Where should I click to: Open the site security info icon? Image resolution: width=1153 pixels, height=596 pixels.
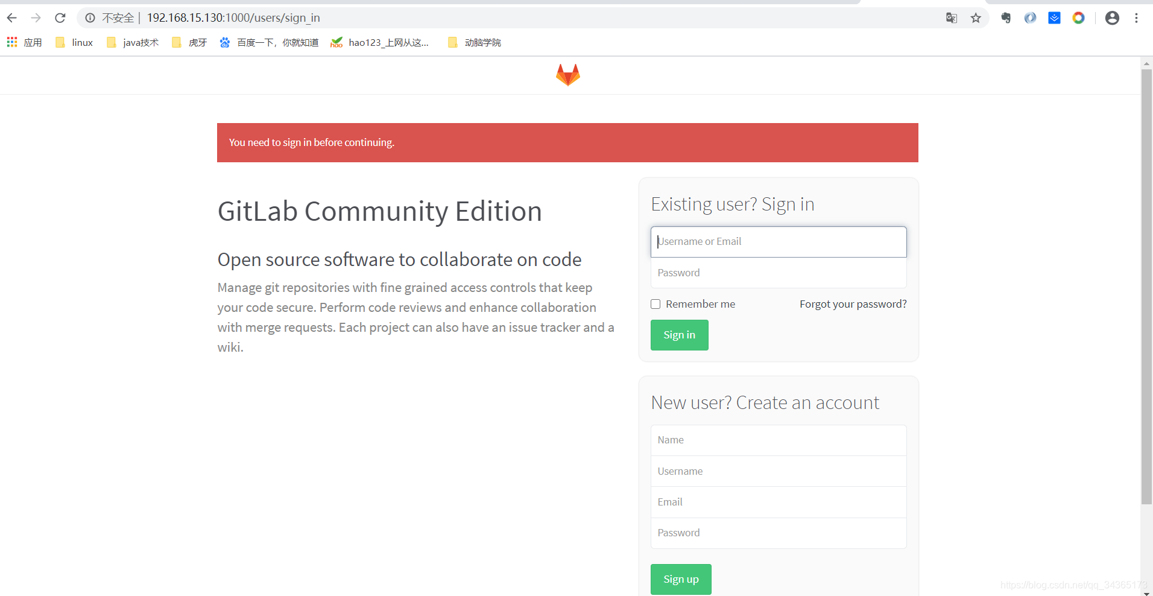[x=90, y=18]
